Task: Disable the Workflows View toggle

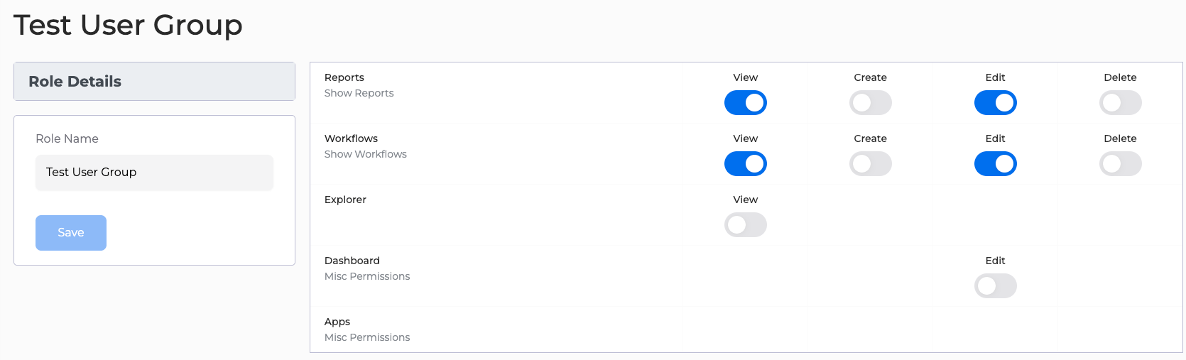Action: click(x=745, y=164)
